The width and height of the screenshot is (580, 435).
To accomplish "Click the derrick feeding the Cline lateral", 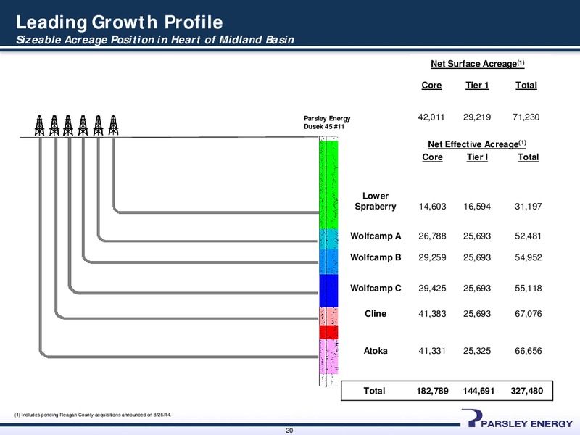I will [x=54, y=125].
